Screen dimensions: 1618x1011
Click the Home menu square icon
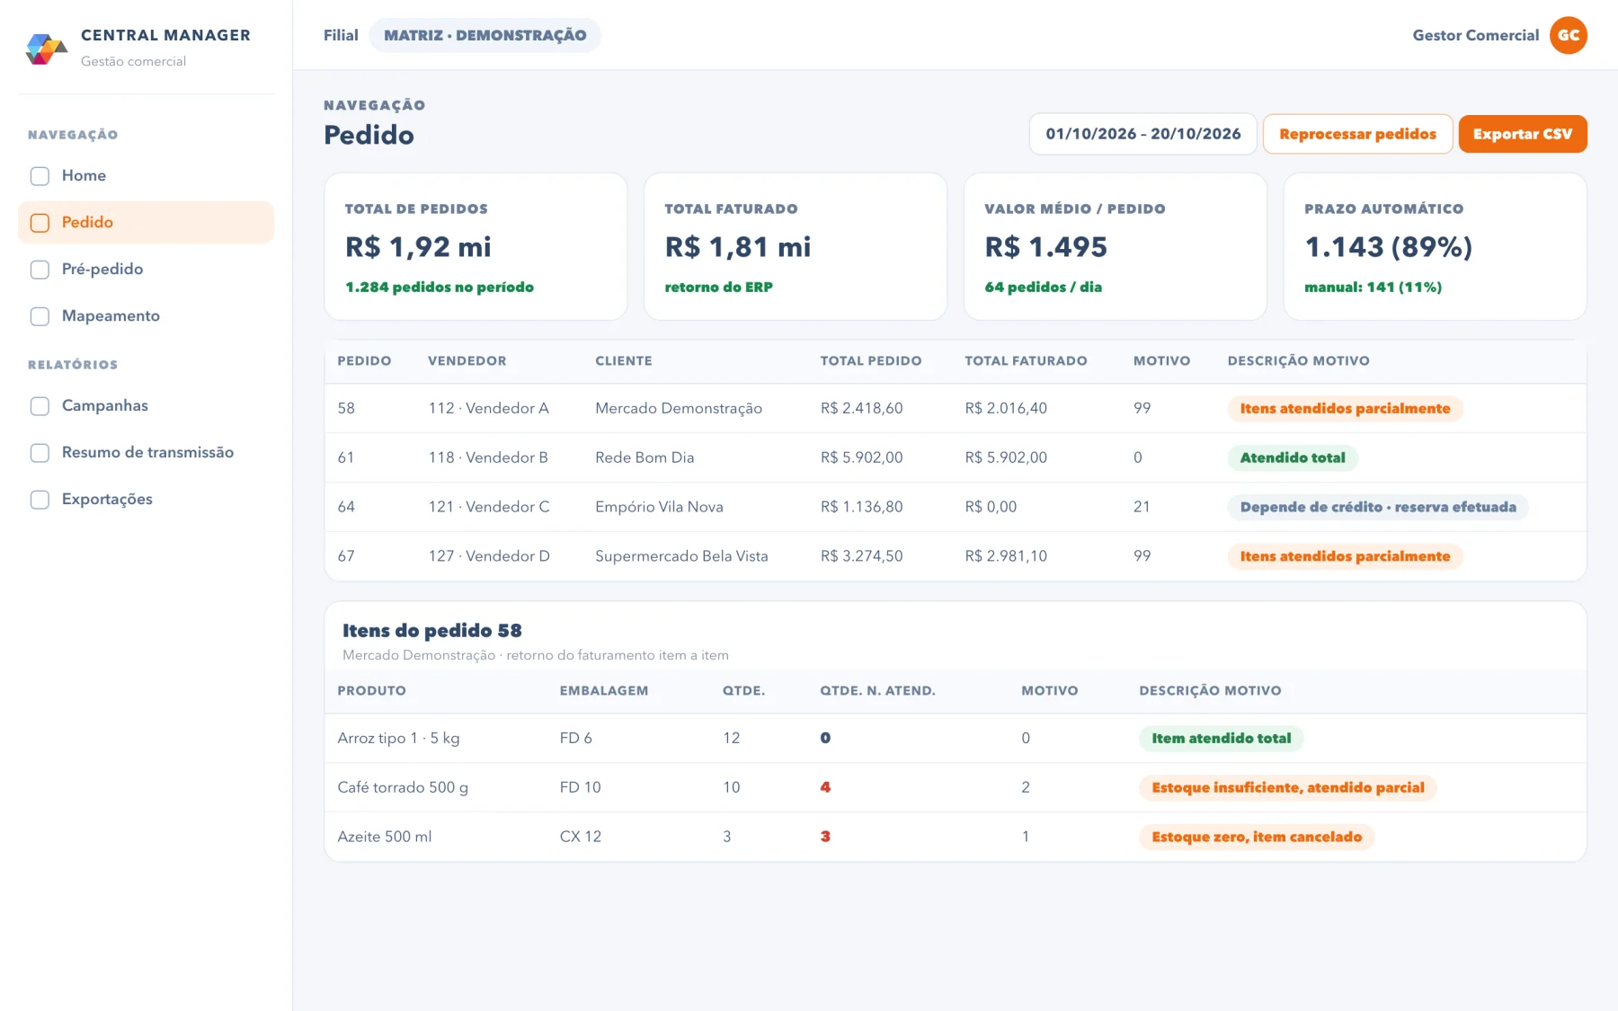point(40,176)
